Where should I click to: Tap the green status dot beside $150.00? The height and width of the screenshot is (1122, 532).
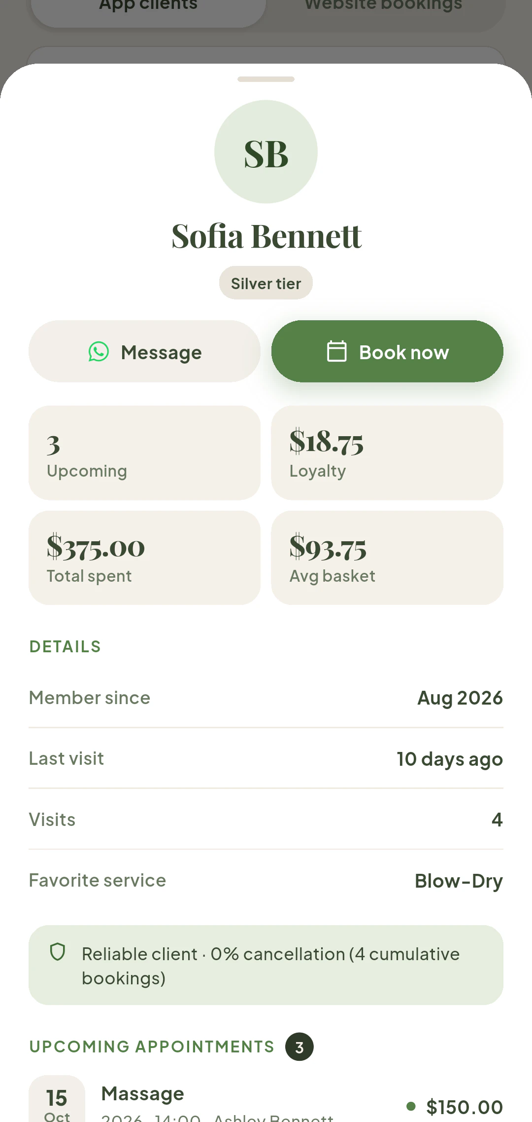pyautogui.click(x=411, y=1106)
